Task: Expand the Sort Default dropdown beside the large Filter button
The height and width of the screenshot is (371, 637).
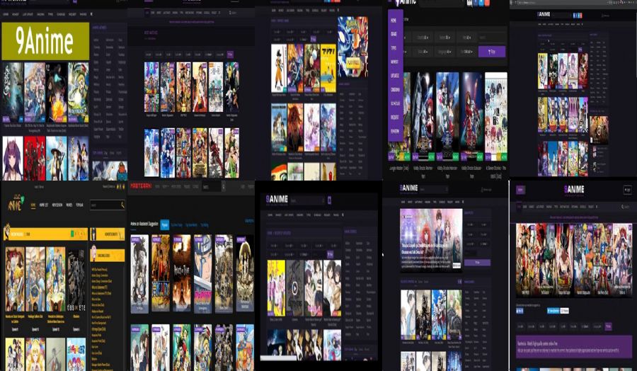Action: (x=467, y=52)
